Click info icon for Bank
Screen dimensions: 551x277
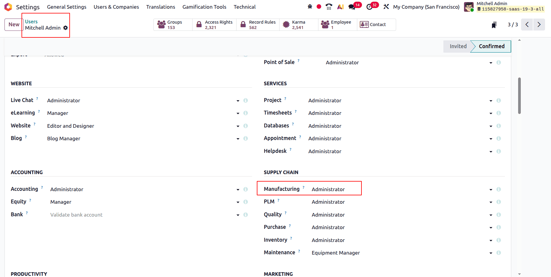(x=245, y=215)
